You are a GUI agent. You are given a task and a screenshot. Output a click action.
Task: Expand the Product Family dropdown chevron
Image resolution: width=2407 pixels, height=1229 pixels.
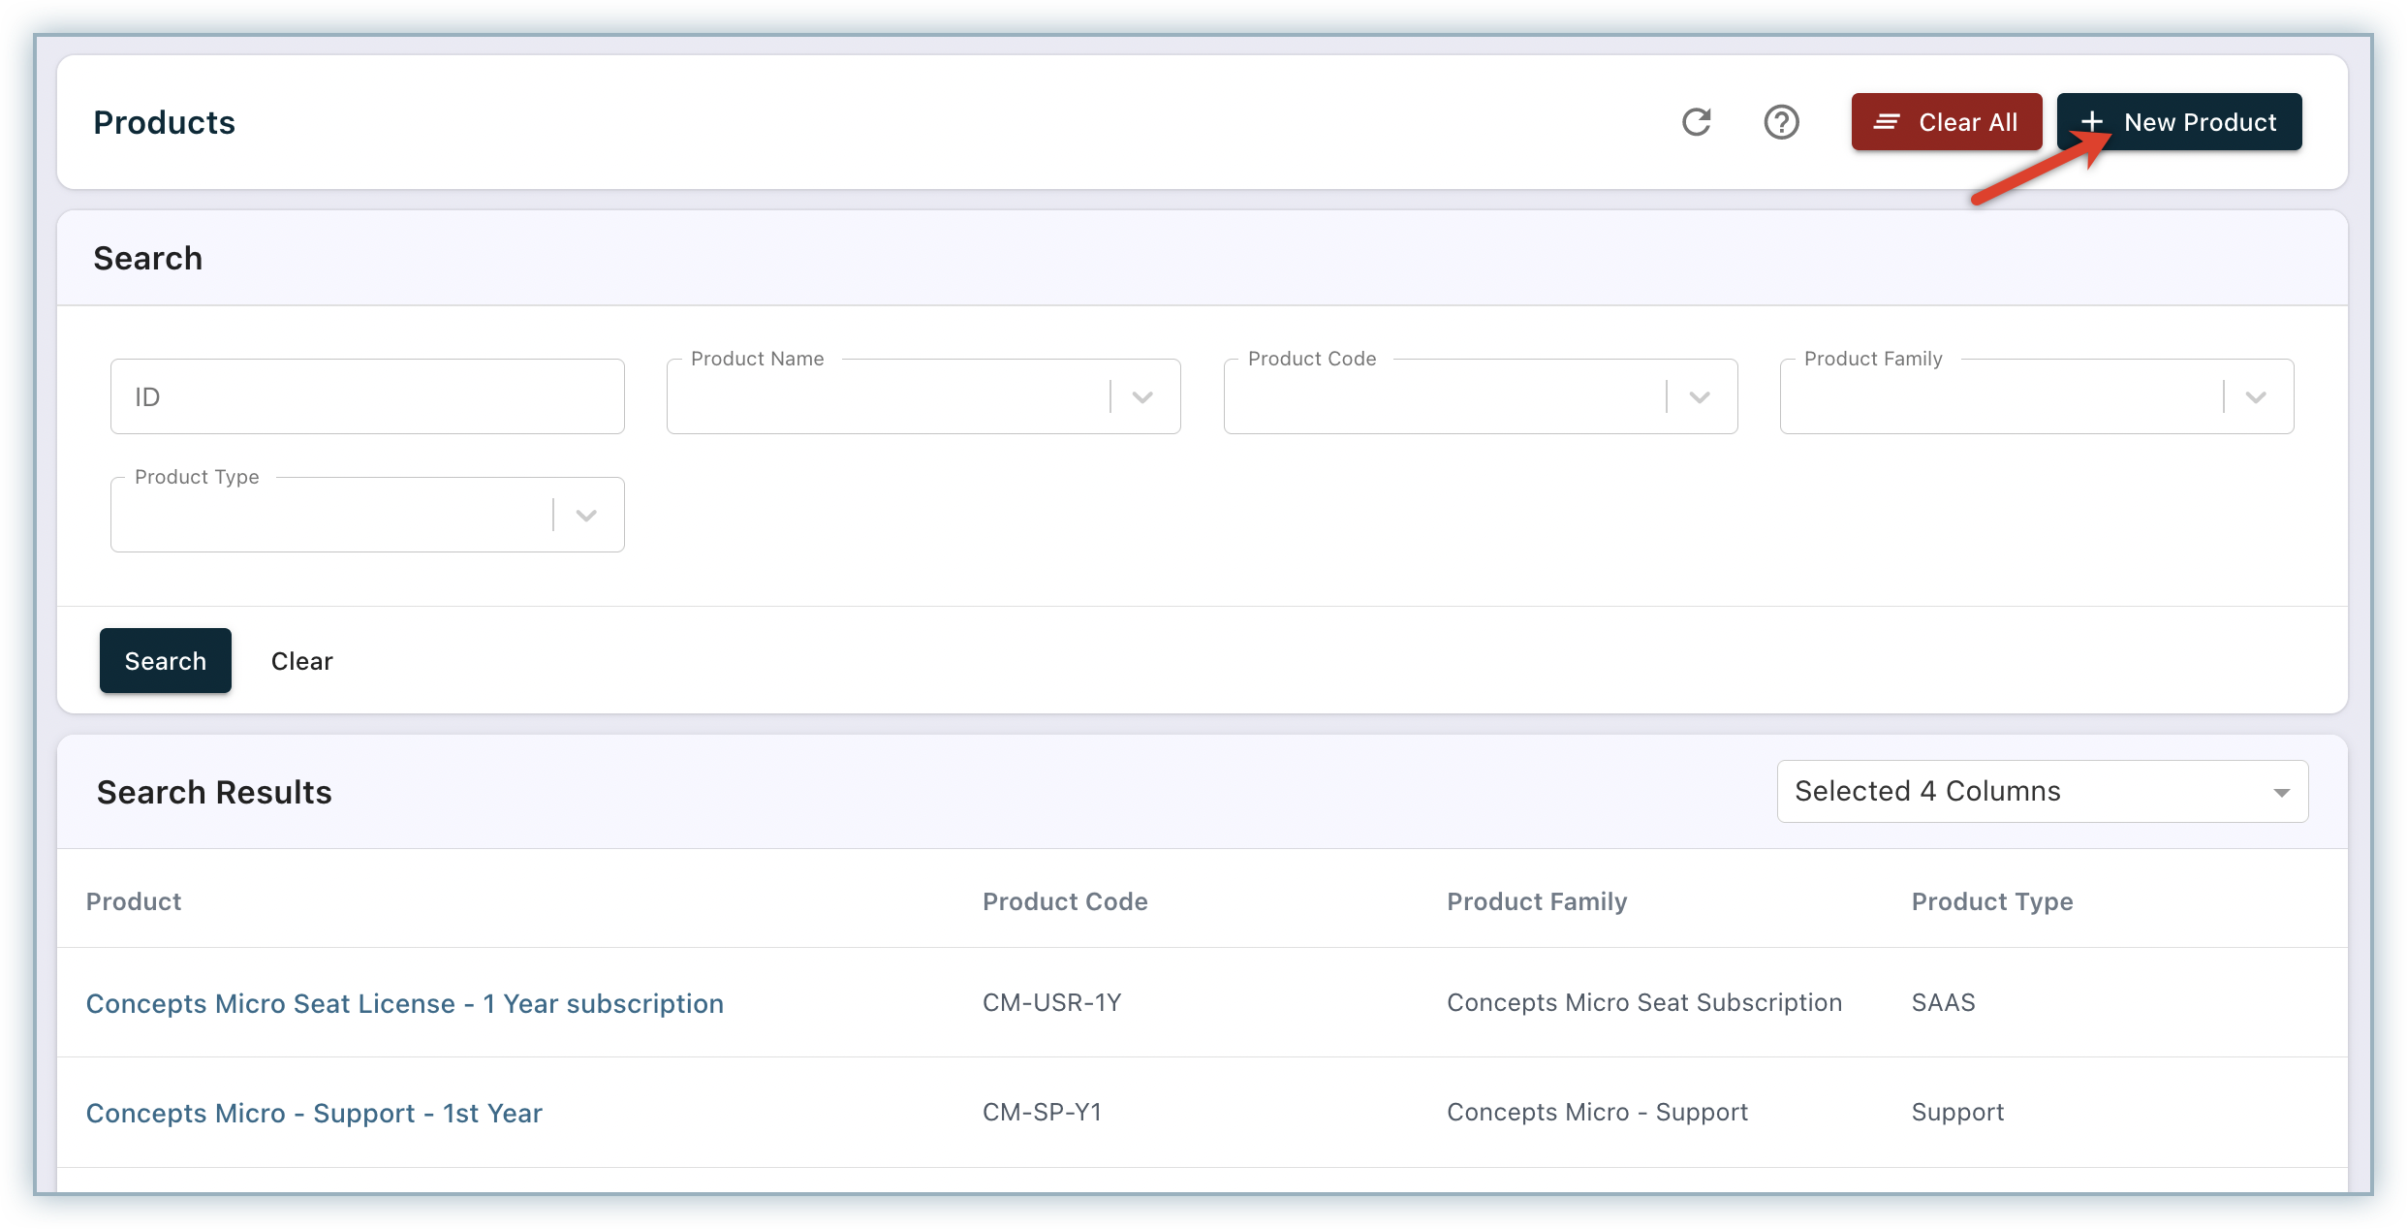tap(2256, 396)
